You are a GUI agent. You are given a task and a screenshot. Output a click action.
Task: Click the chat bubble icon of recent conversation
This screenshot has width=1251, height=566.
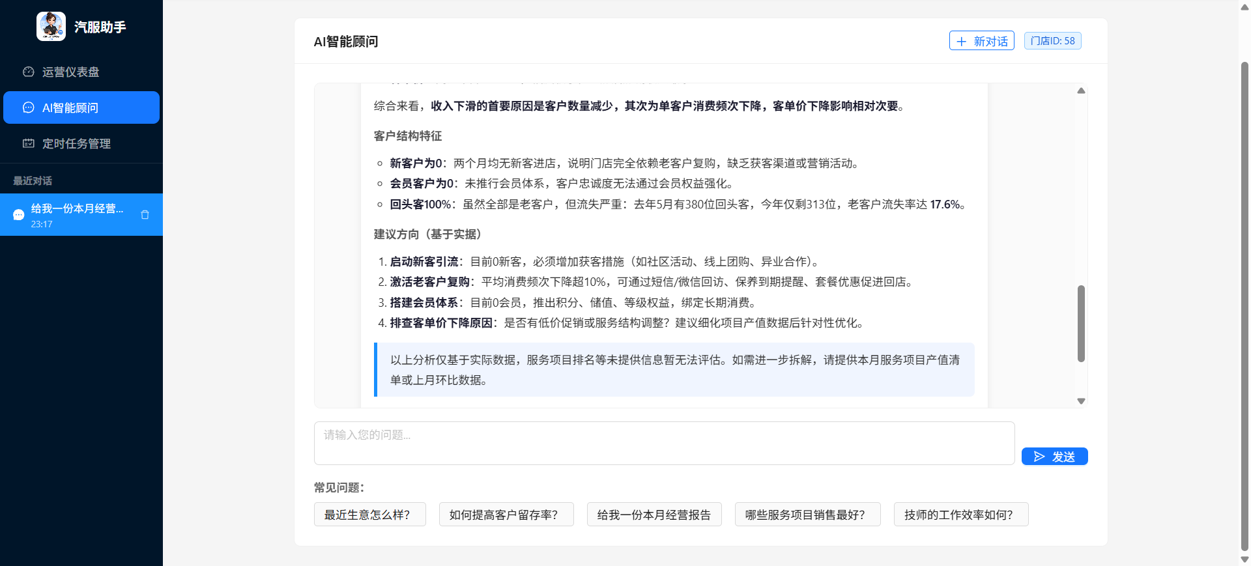(18, 215)
